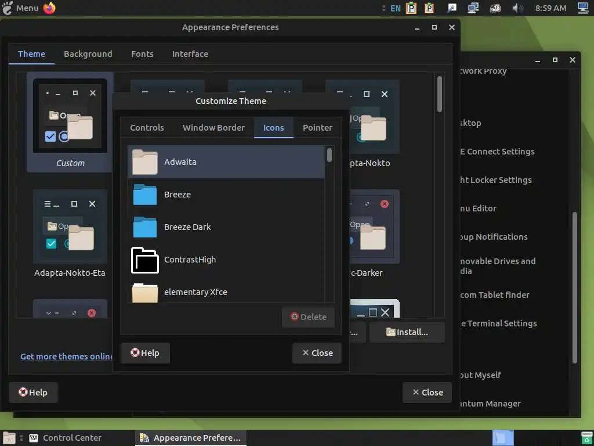Image resolution: width=594 pixels, height=446 pixels.
Task: Minimize the Control Center window
Action: pos(538,60)
